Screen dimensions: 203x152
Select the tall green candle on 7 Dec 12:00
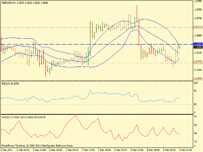point(90,38)
